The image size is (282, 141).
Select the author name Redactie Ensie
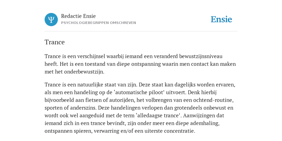click(78, 16)
